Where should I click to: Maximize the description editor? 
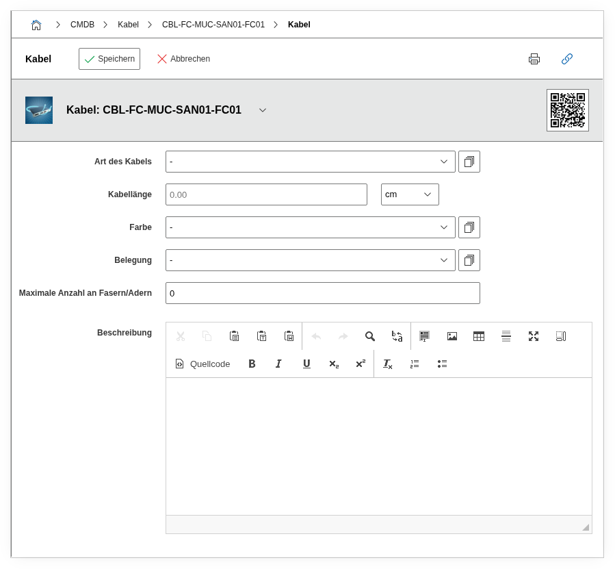534,336
